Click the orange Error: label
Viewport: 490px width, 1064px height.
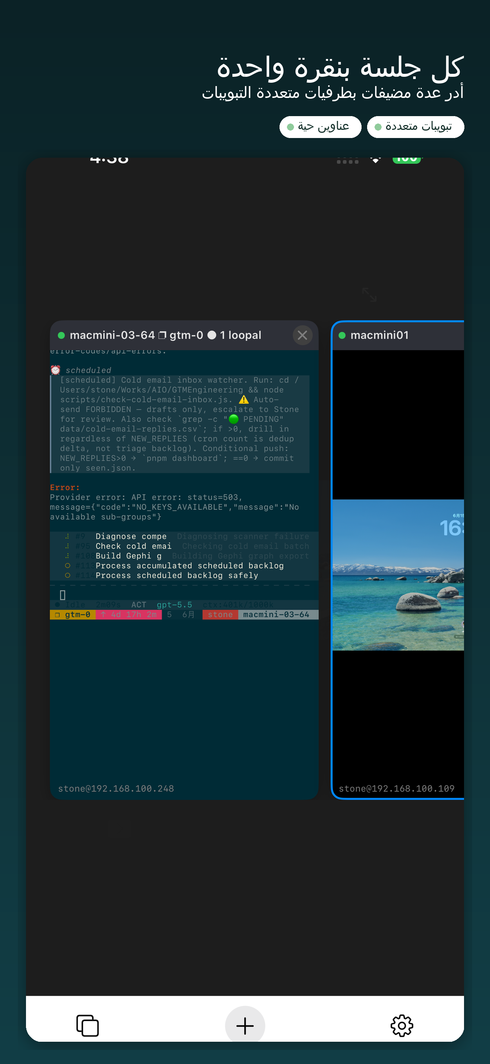[65, 488]
